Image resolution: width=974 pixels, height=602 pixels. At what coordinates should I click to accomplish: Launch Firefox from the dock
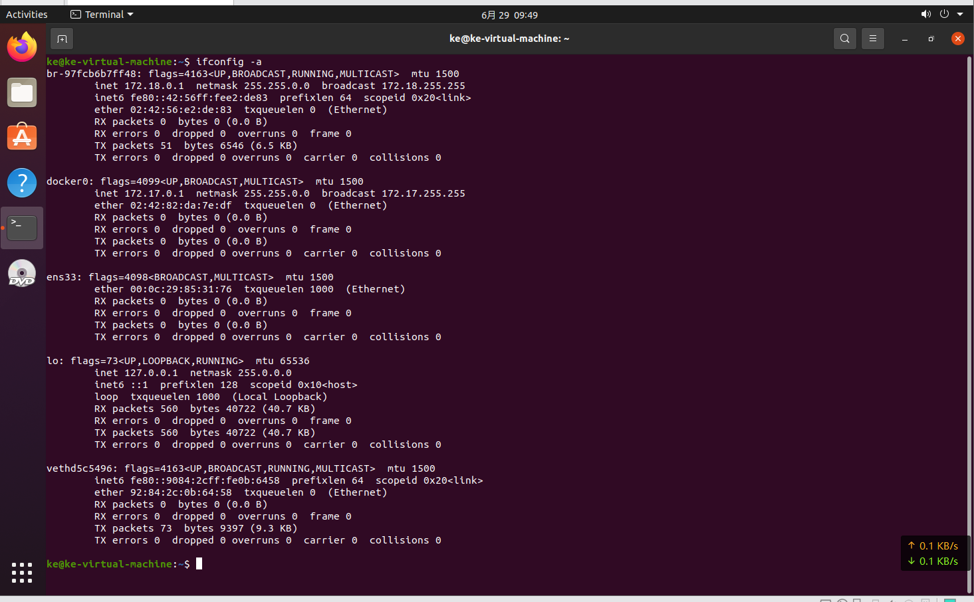pos(22,48)
